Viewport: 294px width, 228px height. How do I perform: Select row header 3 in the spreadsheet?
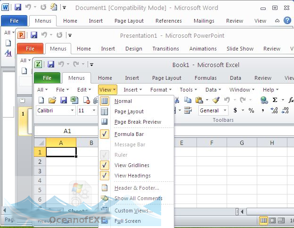(x=40, y=171)
